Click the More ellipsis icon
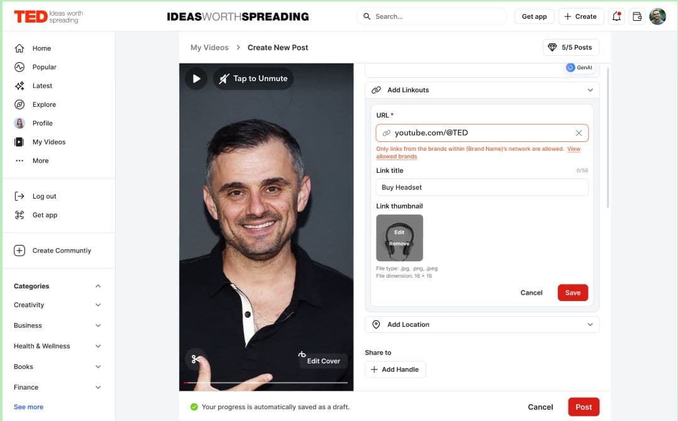 [x=19, y=161]
